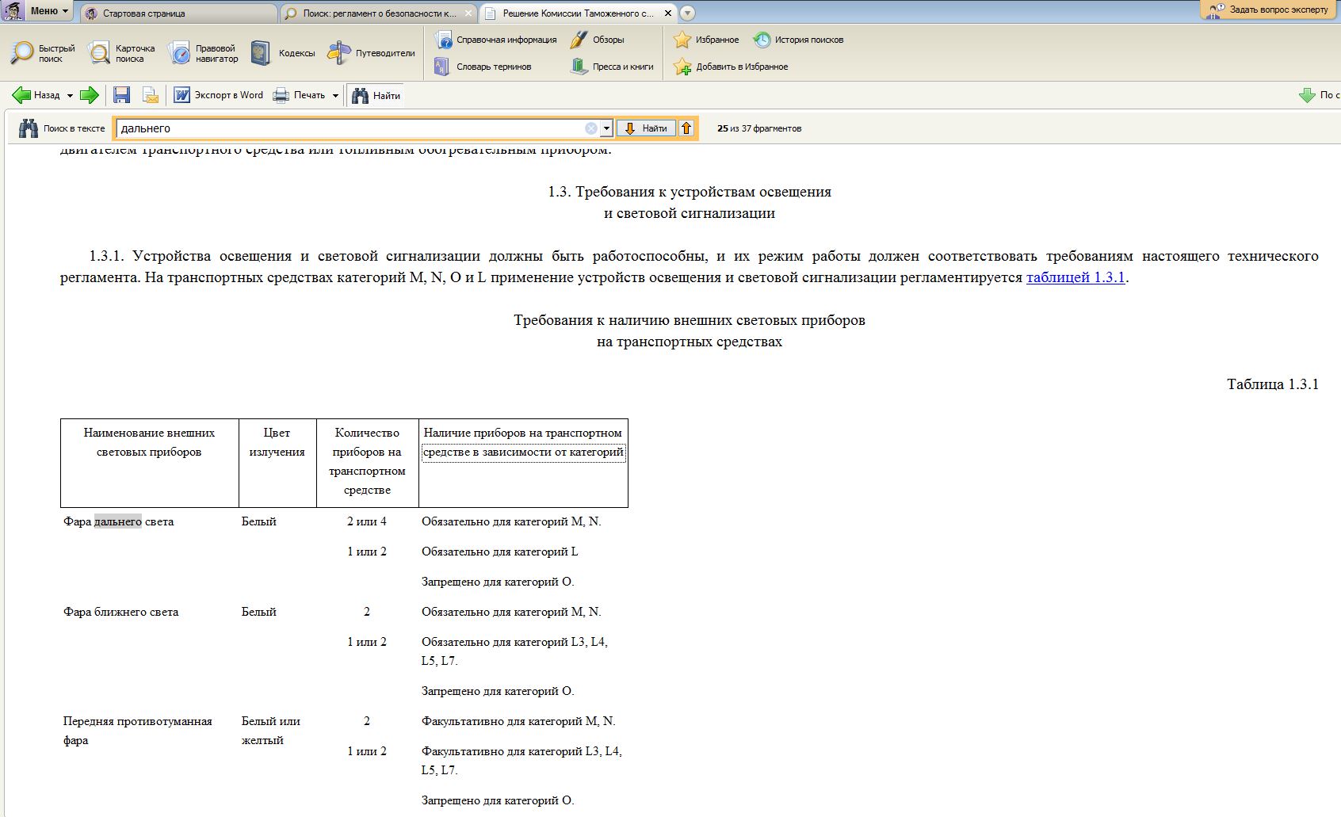1341x817 pixels.
Task: Open the Кодексы codes section
Action: [x=283, y=53]
